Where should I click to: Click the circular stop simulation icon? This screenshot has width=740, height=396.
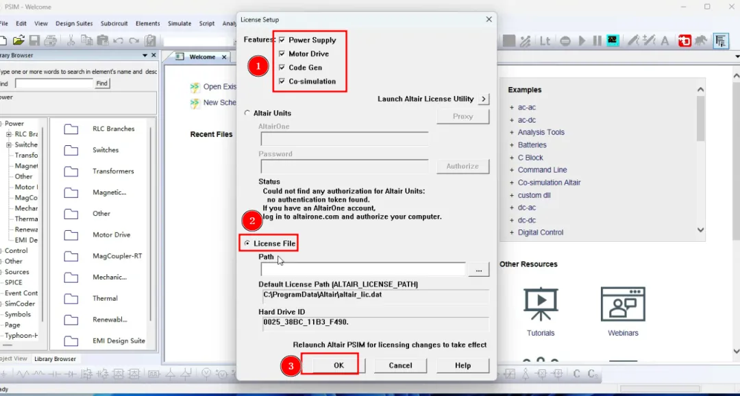[x=565, y=41]
